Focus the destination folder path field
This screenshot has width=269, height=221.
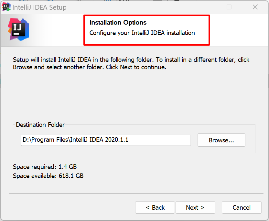[x=105, y=140]
